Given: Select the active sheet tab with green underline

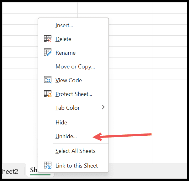Looking at the screenshot, I should point(34,170).
